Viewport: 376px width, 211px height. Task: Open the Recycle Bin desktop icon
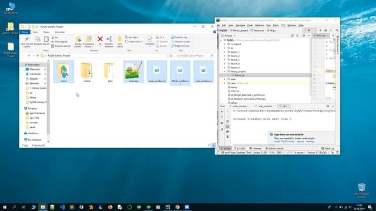[362, 190]
